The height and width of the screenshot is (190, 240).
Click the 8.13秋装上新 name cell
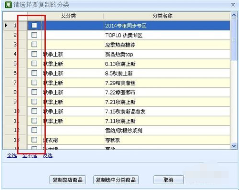[x=167, y=64]
